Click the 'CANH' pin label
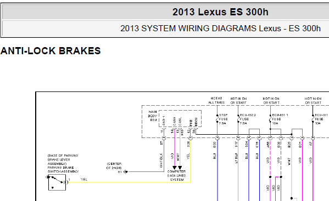329x201 pixels. 174,121
